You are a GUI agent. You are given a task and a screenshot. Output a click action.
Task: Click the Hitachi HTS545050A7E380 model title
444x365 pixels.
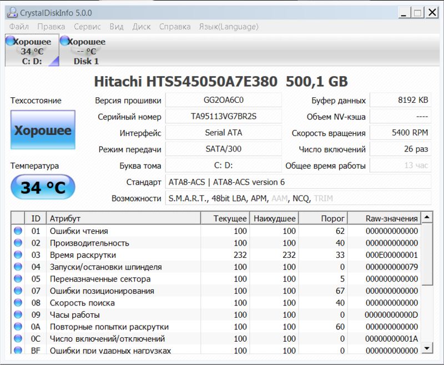click(186, 81)
